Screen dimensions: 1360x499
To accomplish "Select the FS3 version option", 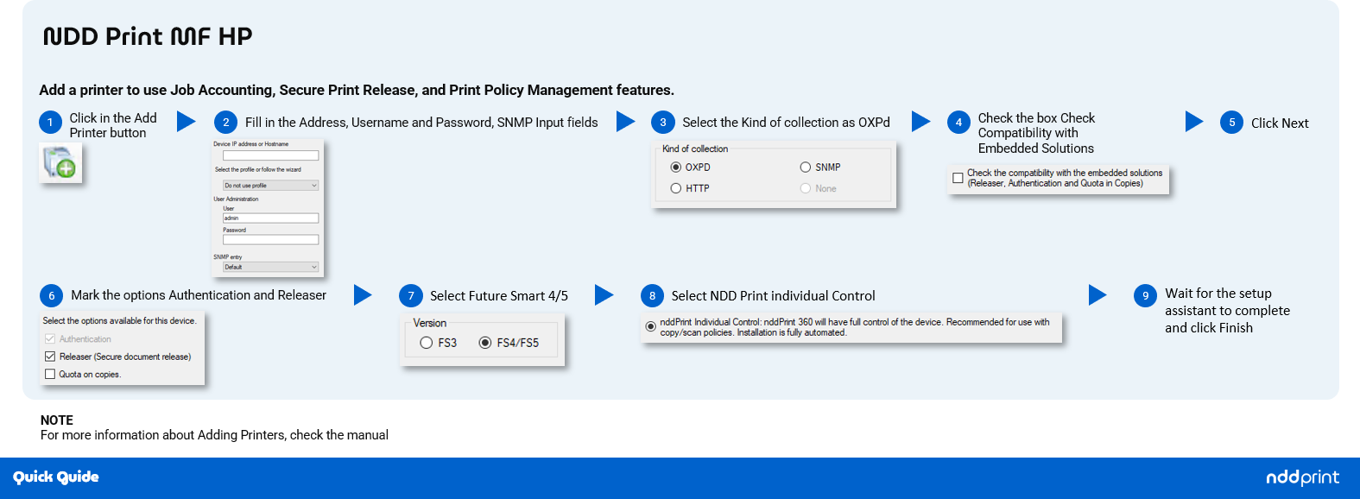I will (x=427, y=343).
